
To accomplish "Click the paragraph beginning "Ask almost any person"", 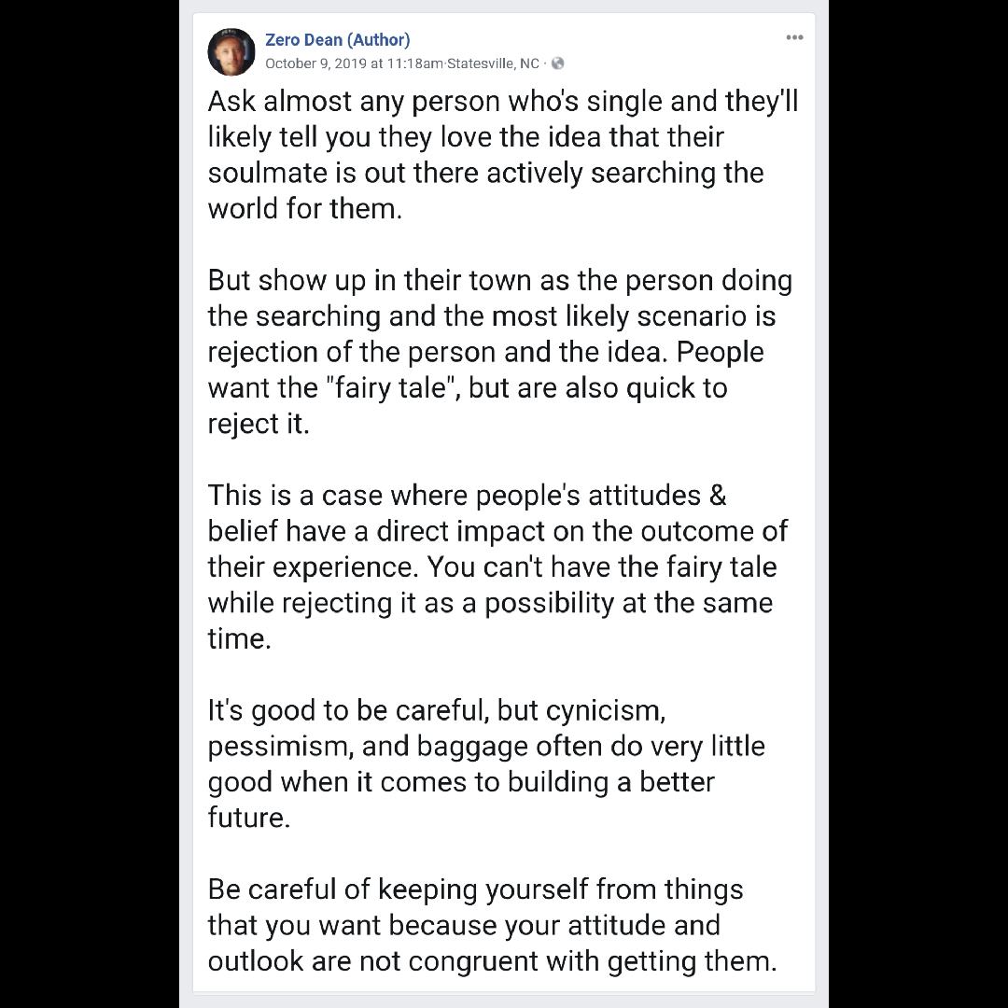I will click(503, 155).
